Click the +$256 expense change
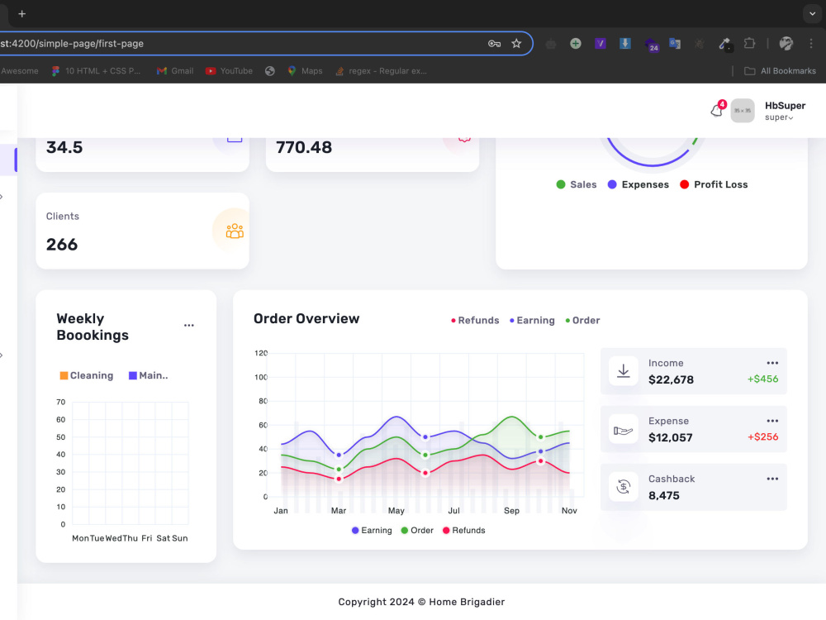Image resolution: width=826 pixels, height=620 pixels. pos(762,436)
